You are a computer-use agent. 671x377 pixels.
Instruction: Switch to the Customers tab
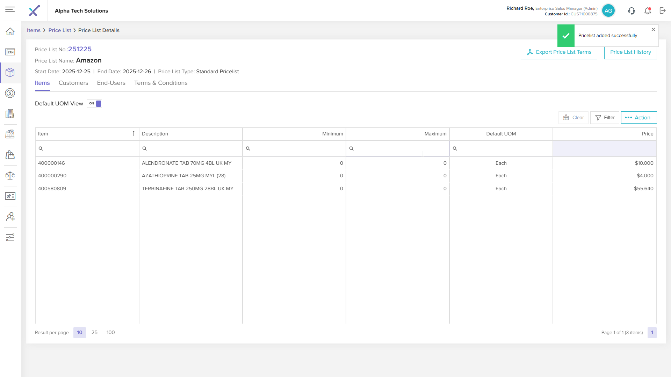tap(73, 83)
